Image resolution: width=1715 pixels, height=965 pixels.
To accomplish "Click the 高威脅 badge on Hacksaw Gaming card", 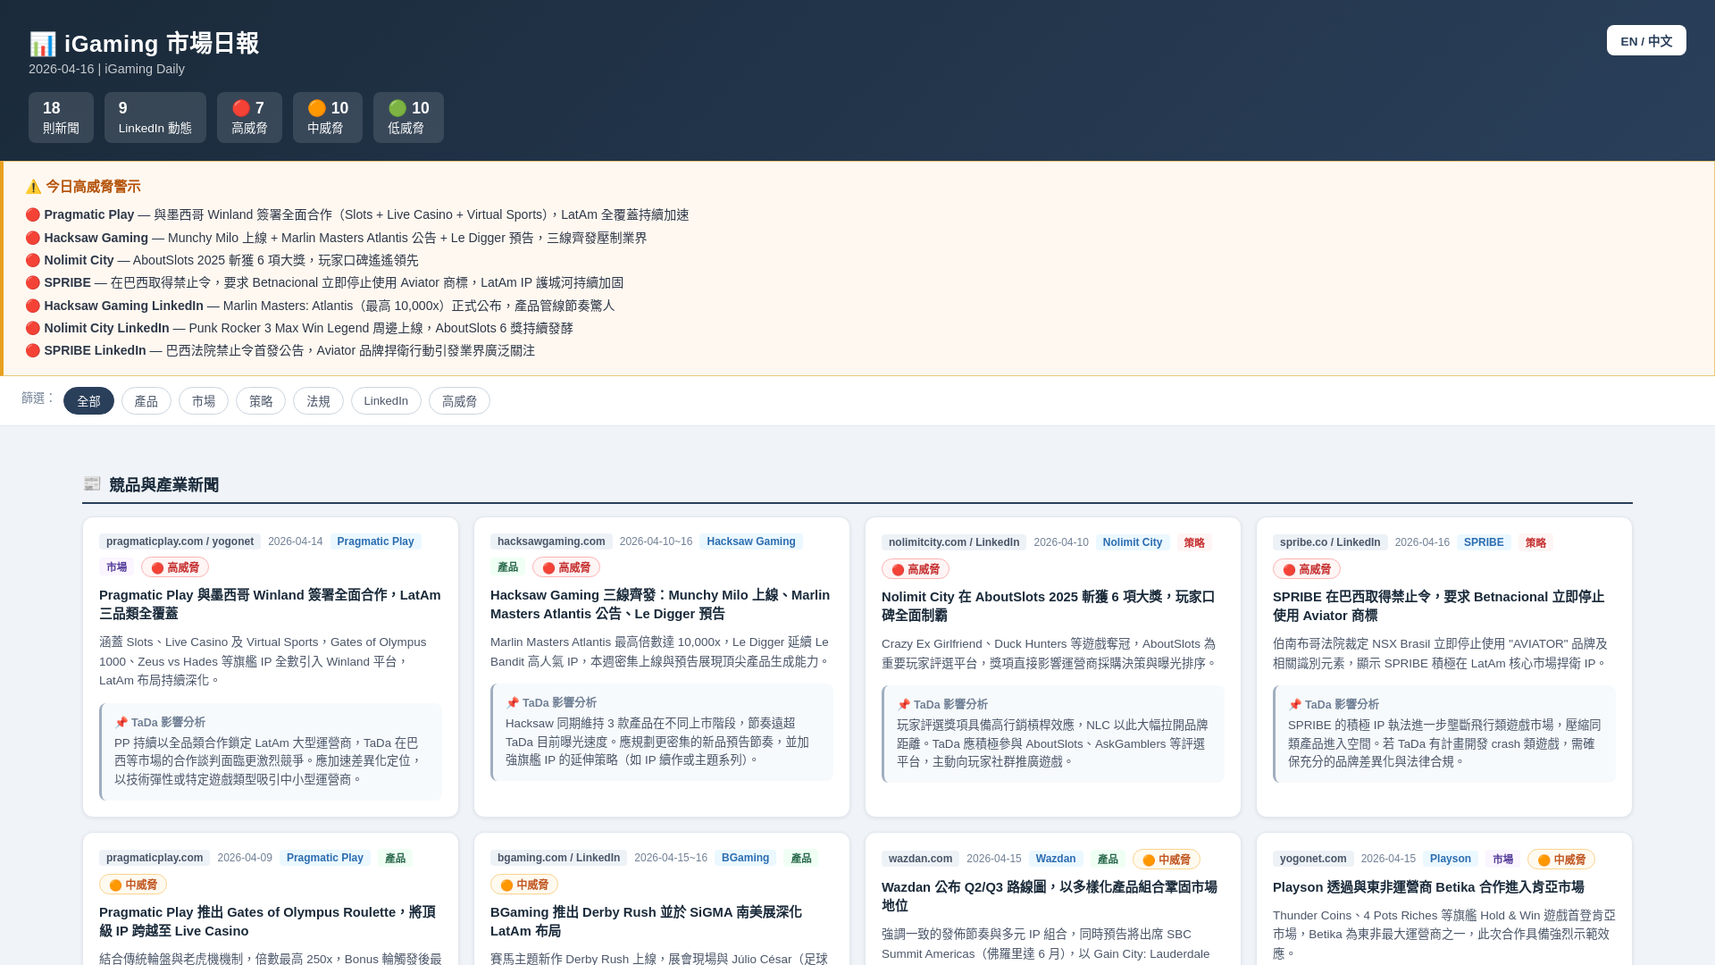I will [565, 567].
